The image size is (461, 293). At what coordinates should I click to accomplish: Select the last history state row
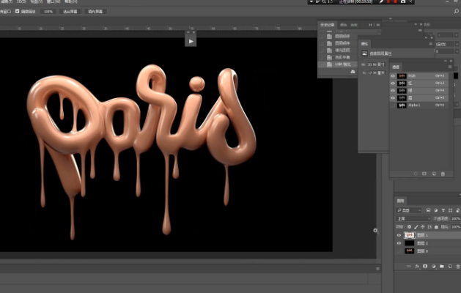point(338,64)
